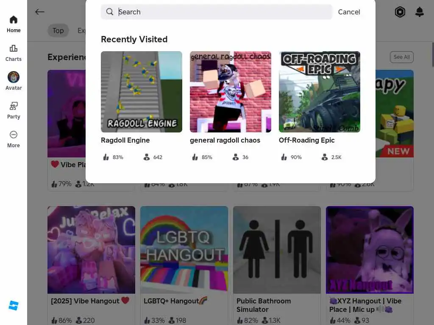Click the Ragdoll Engine title text
The height and width of the screenshot is (325, 434).
pyautogui.click(x=125, y=140)
